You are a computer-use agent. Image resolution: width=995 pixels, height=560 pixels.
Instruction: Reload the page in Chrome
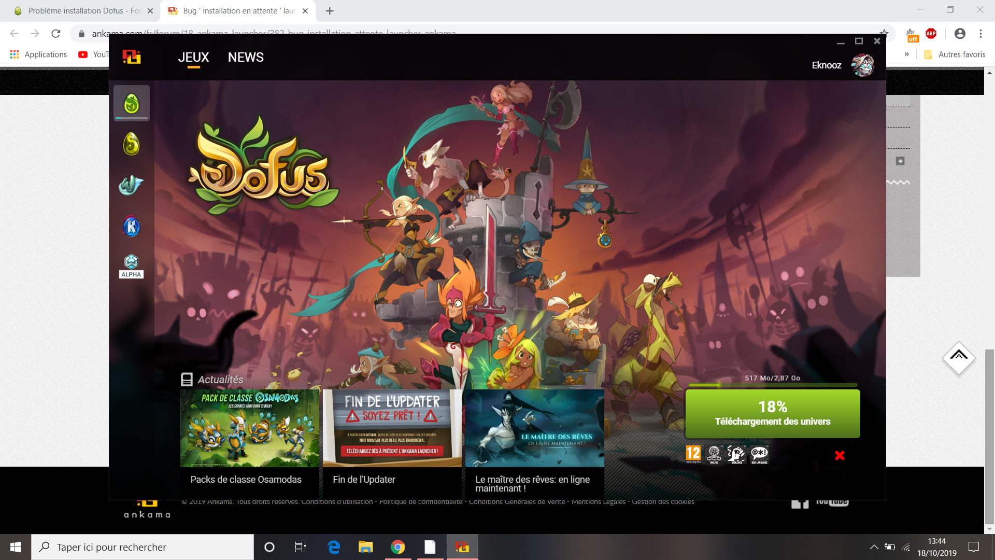[x=55, y=34]
